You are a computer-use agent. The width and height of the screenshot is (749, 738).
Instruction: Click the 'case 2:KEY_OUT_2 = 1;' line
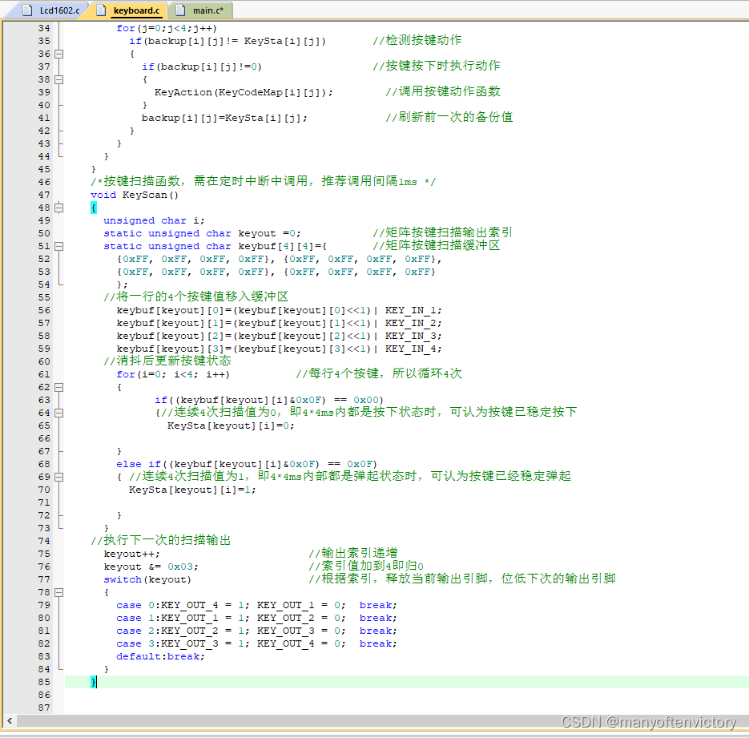[256, 631]
